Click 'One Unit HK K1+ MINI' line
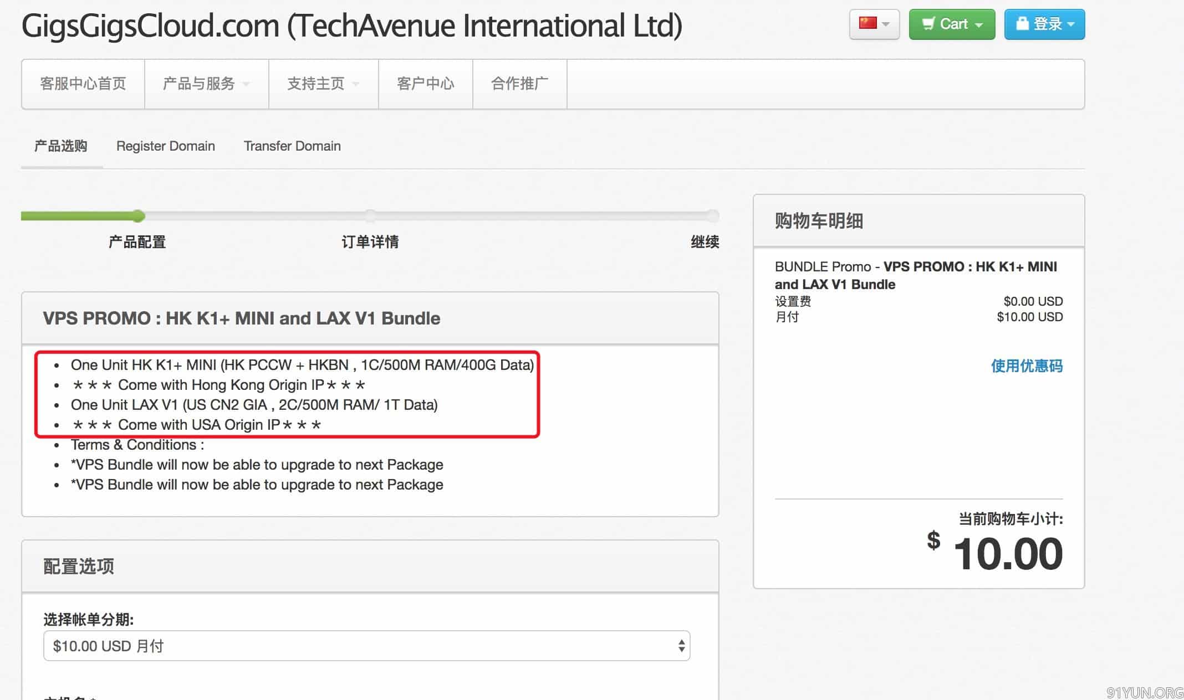1184x700 pixels. [303, 365]
